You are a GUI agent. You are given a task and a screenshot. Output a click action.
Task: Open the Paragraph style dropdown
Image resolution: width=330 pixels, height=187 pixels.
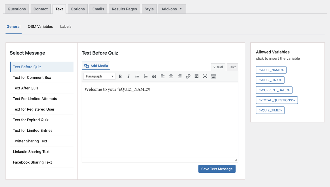tap(99, 76)
